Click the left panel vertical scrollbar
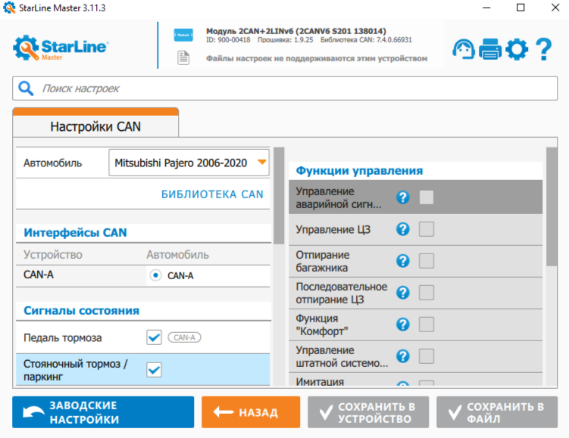569x438 pixels. point(279,196)
